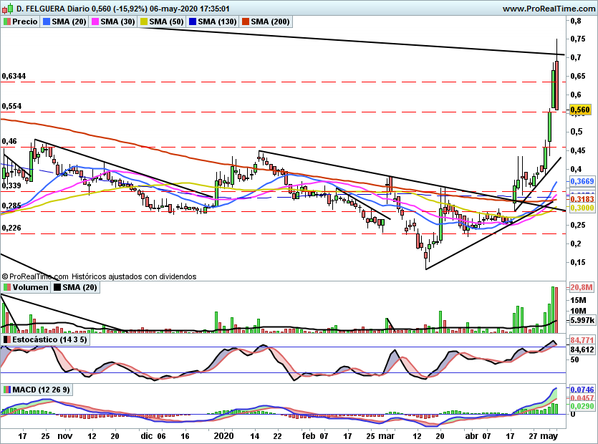This screenshot has width=598, height=444.
Task: Click the 2020 date marker on the time axis
Action: [223, 435]
